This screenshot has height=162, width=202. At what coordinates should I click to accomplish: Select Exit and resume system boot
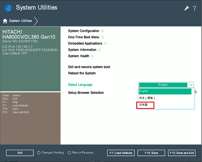[x=89, y=67]
